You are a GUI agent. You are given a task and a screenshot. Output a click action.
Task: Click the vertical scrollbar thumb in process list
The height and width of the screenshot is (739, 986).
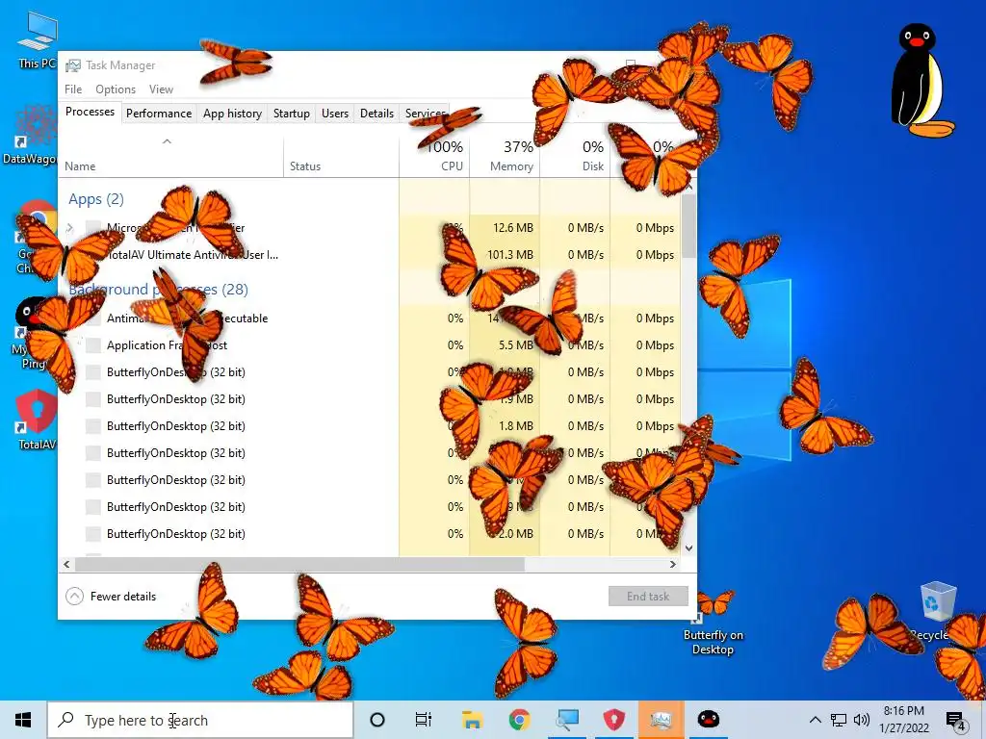(689, 225)
